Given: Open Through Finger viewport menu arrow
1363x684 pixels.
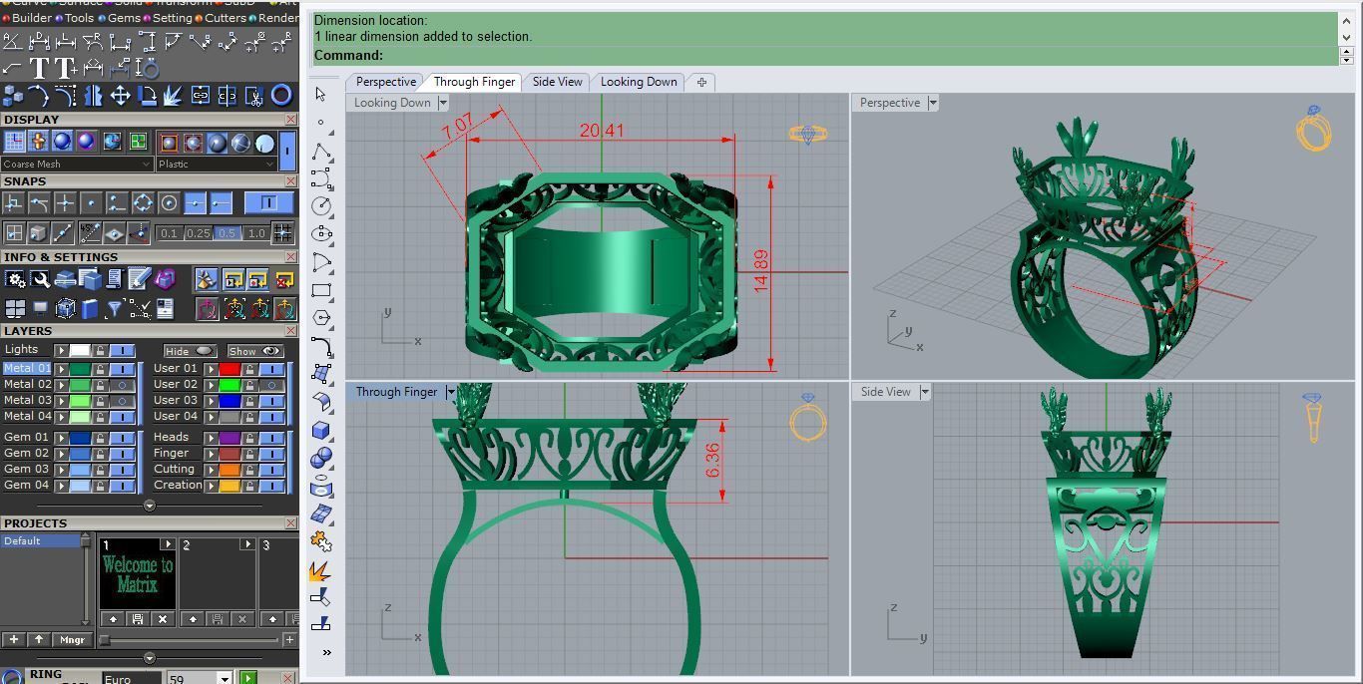Looking at the screenshot, I should click(x=450, y=392).
